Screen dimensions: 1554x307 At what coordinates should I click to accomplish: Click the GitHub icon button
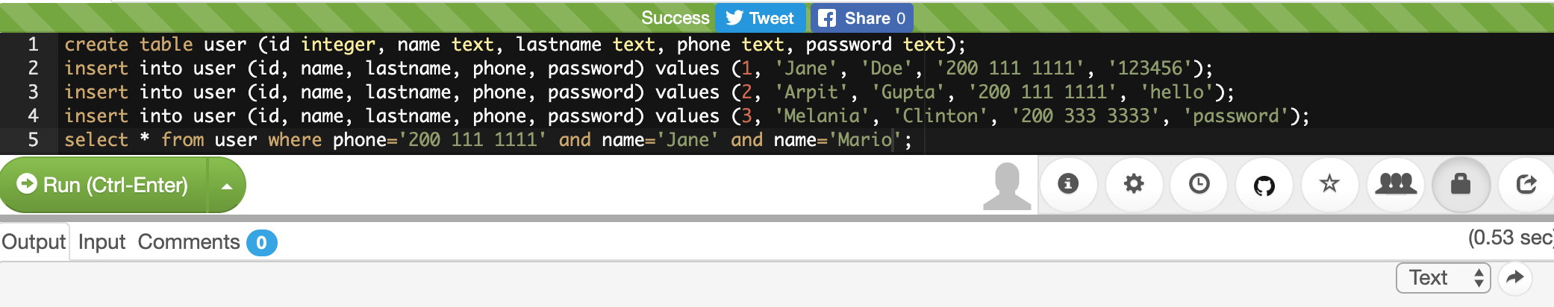(x=1264, y=185)
